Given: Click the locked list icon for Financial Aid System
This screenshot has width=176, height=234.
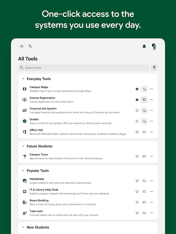Looking at the screenshot, I should [144, 111].
